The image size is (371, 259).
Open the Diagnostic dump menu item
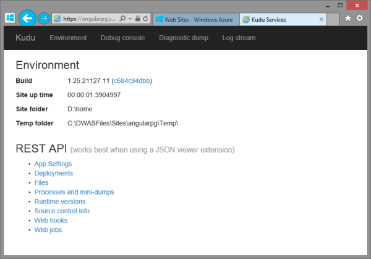click(184, 38)
